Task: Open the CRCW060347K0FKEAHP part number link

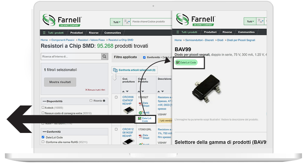Action: point(128,100)
